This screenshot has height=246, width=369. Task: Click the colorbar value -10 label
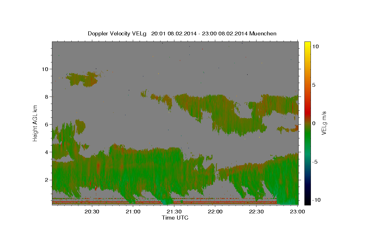coord(316,200)
